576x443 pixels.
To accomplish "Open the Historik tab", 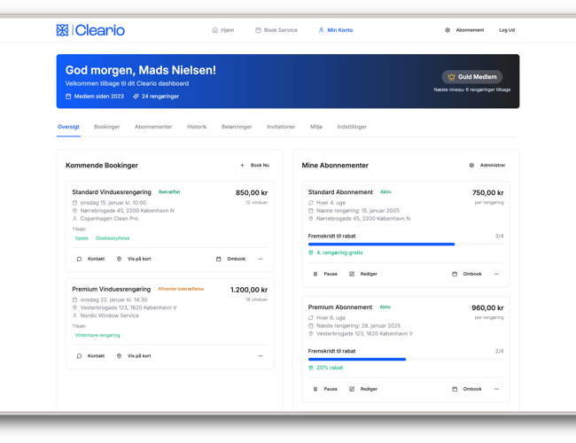I will click(x=197, y=127).
